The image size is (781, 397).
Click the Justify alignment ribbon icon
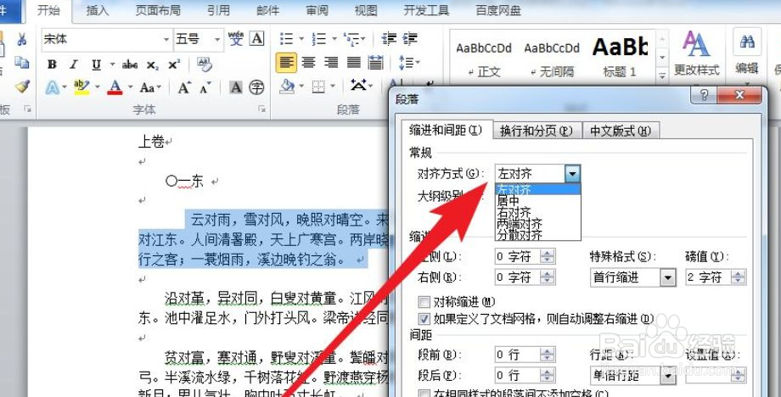(x=354, y=63)
